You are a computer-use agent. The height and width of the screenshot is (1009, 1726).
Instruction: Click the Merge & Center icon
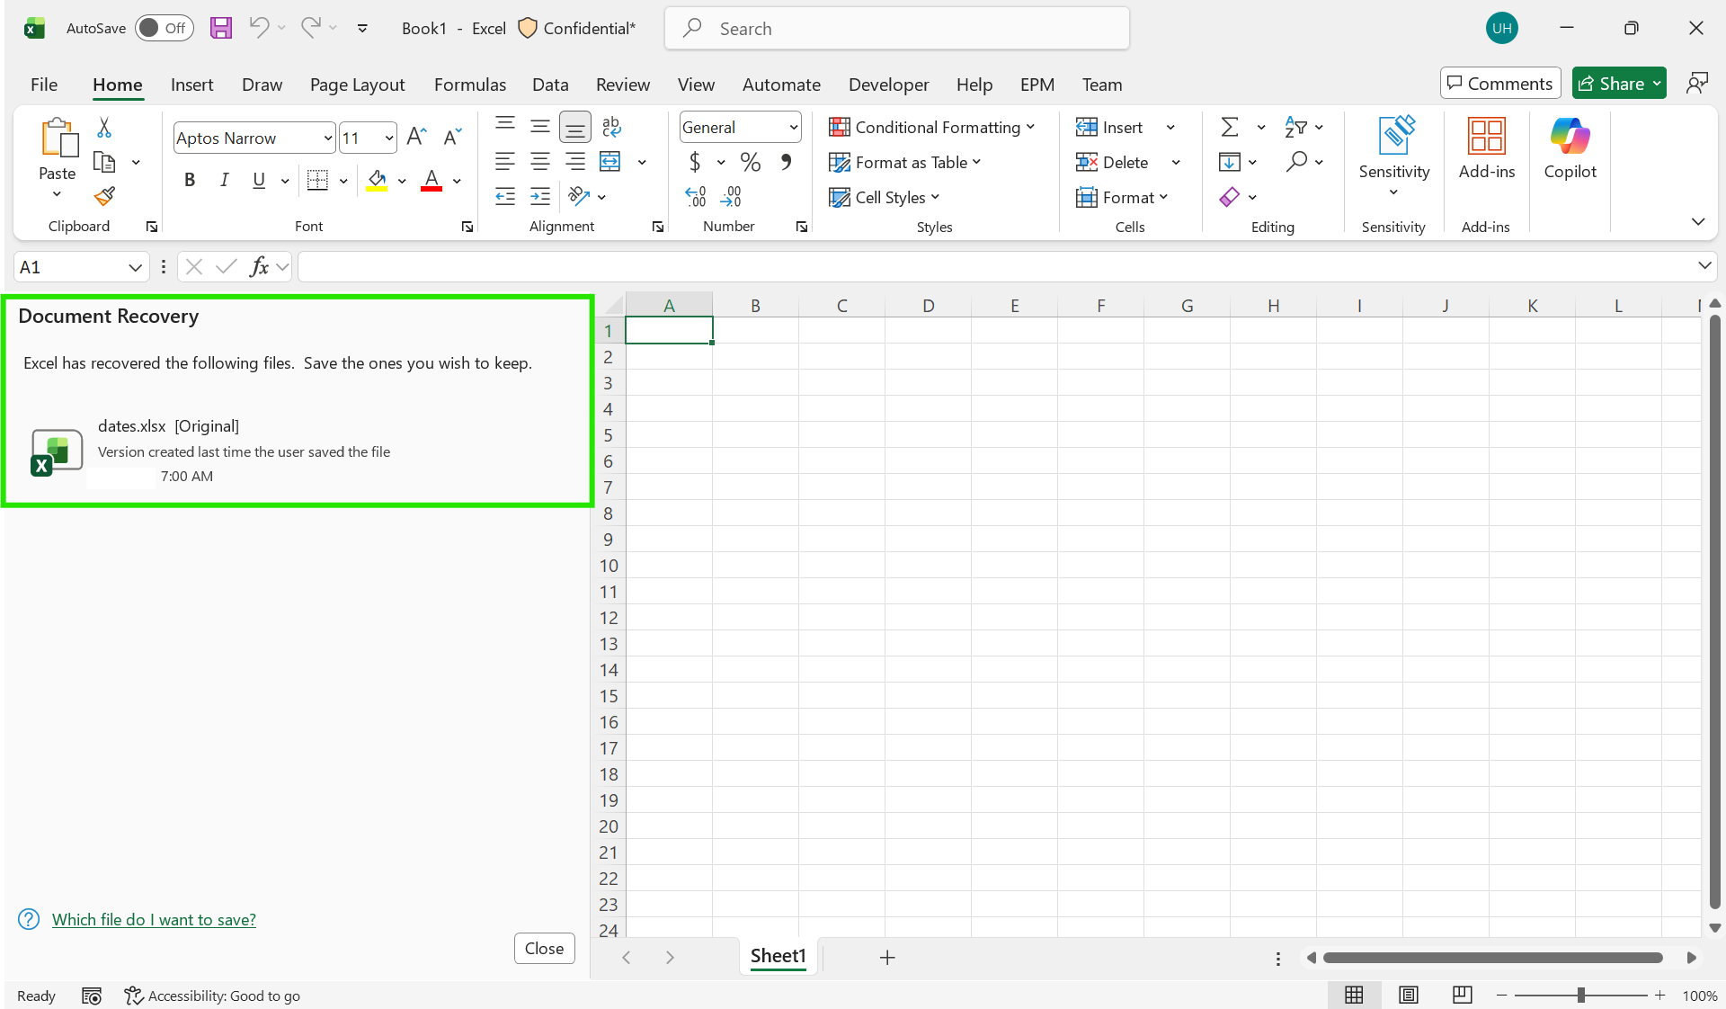coord(610,162)
